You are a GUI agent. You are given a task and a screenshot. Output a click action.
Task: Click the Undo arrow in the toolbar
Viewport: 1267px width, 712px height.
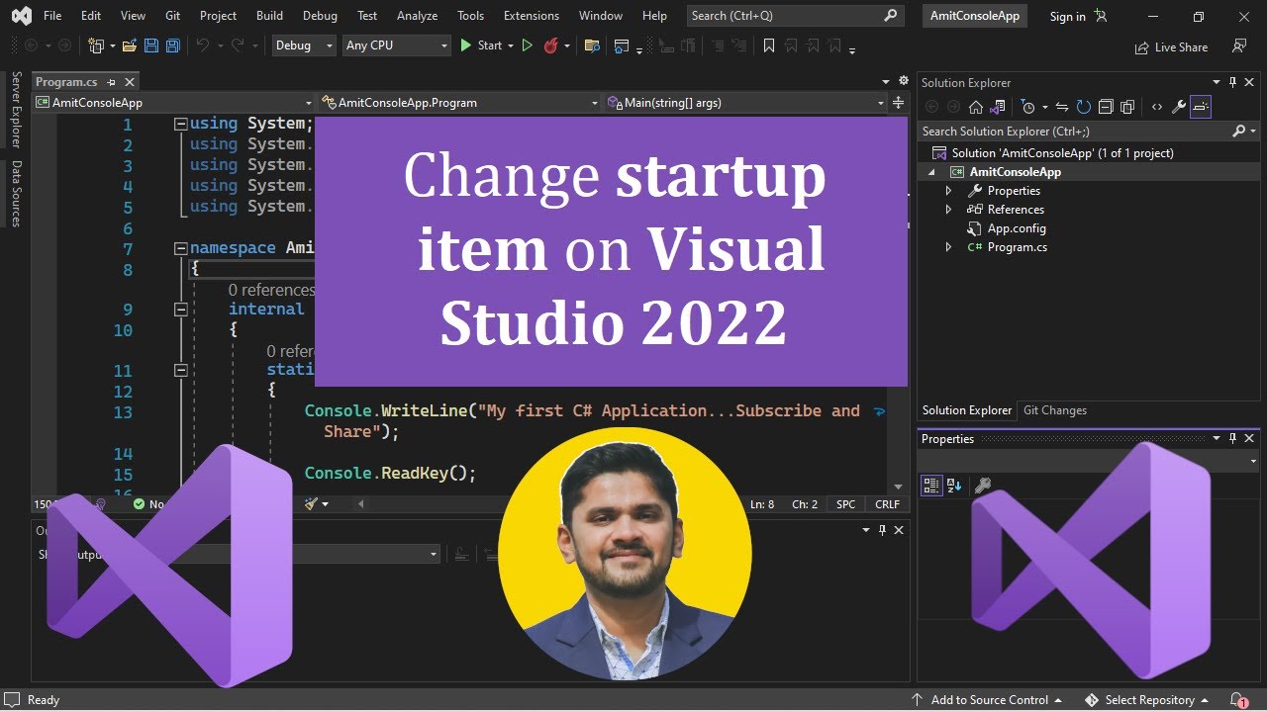[202, 45]
